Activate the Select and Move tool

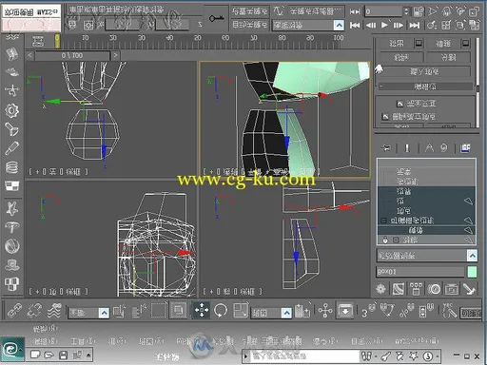point(202,310)
